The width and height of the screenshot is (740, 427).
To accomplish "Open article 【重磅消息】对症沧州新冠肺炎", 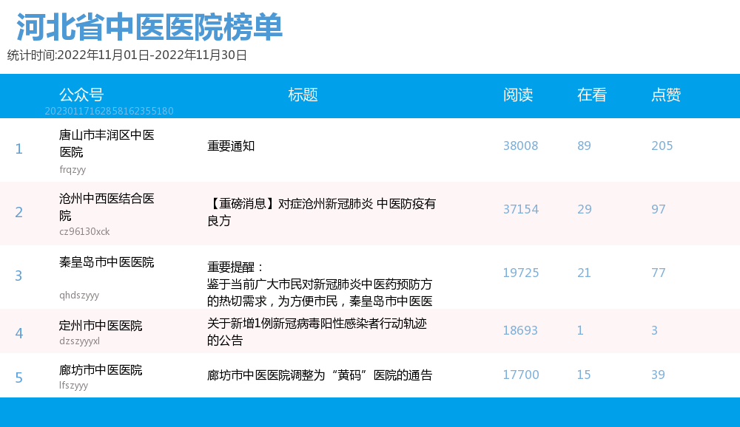I will [x=321, y=212].
